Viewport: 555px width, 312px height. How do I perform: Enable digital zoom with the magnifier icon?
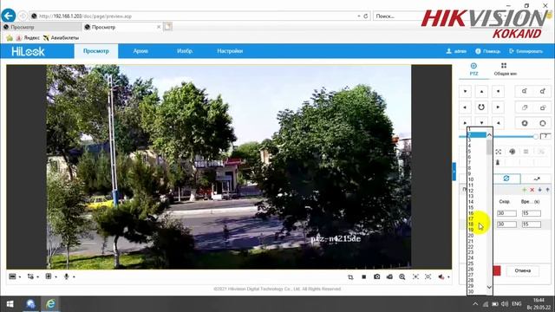click(402, 276)
